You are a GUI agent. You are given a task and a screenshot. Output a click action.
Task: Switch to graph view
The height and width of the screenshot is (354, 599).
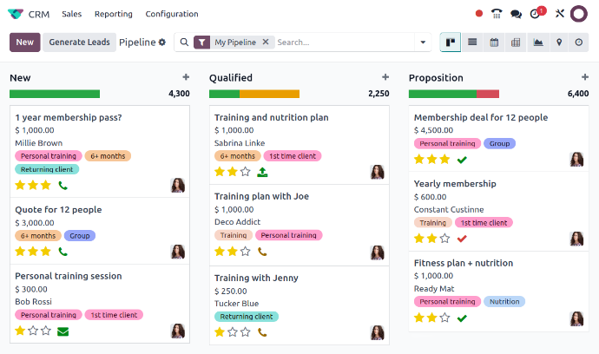[537, 42]
